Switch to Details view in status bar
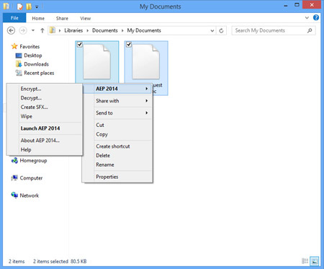This screenshot has height=269, width=324. pyautogui.click(x=305, y=261)
